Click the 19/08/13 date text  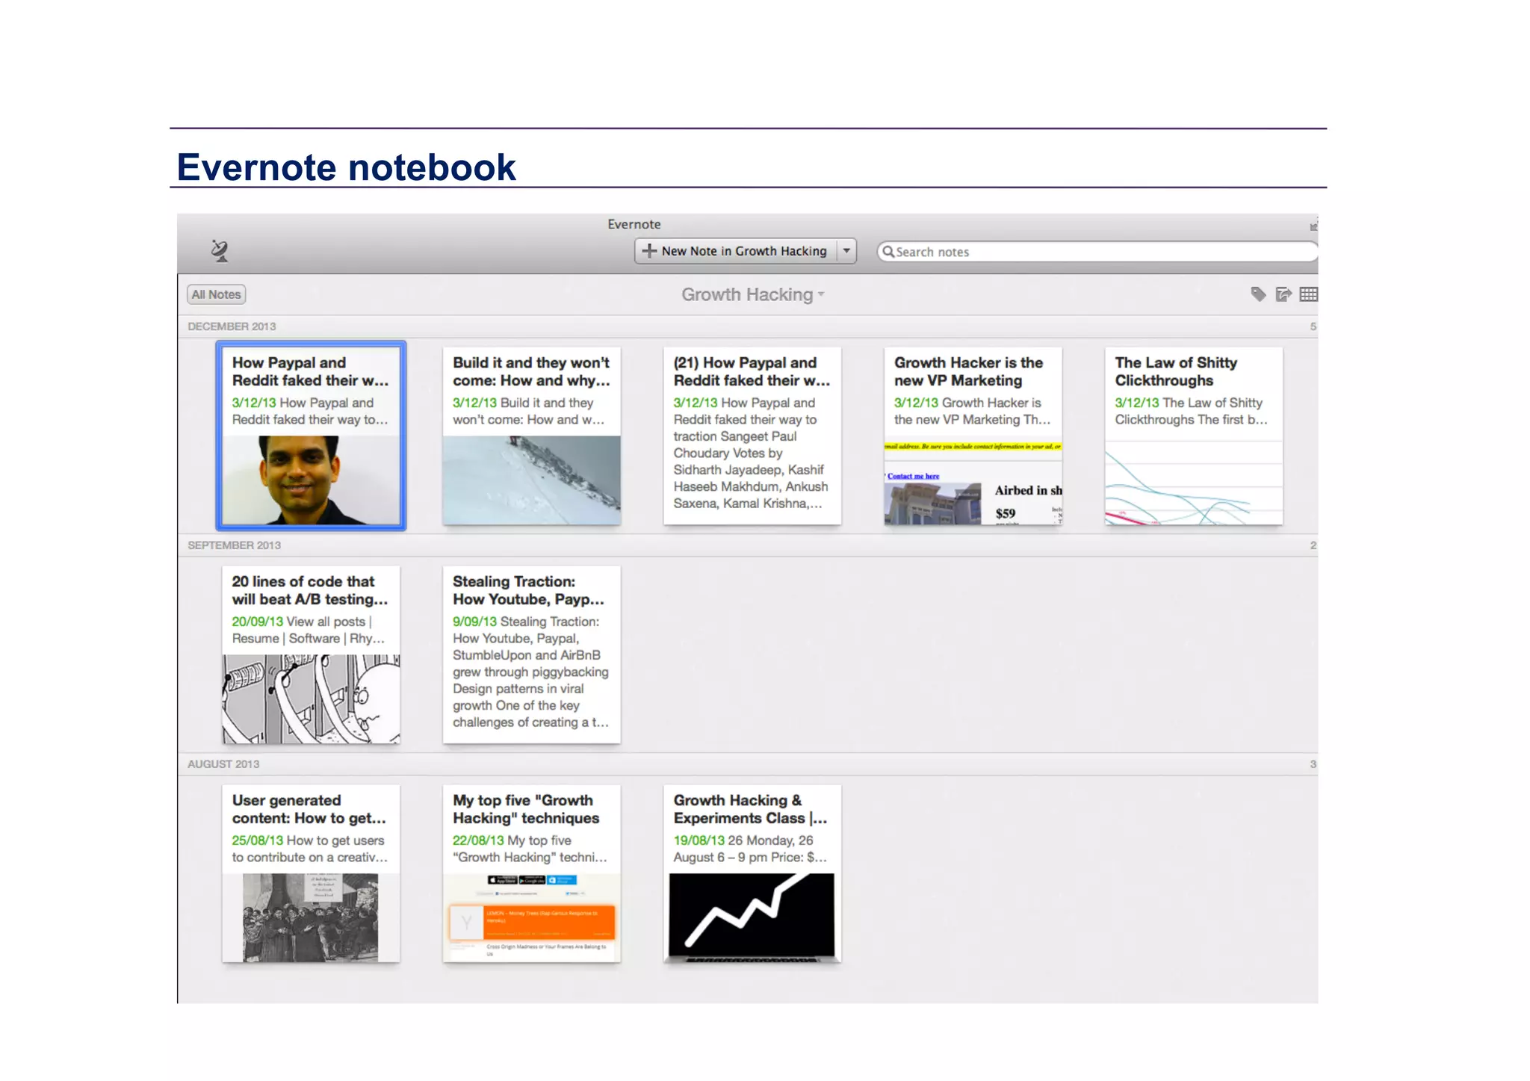click(x=699, y=840)
